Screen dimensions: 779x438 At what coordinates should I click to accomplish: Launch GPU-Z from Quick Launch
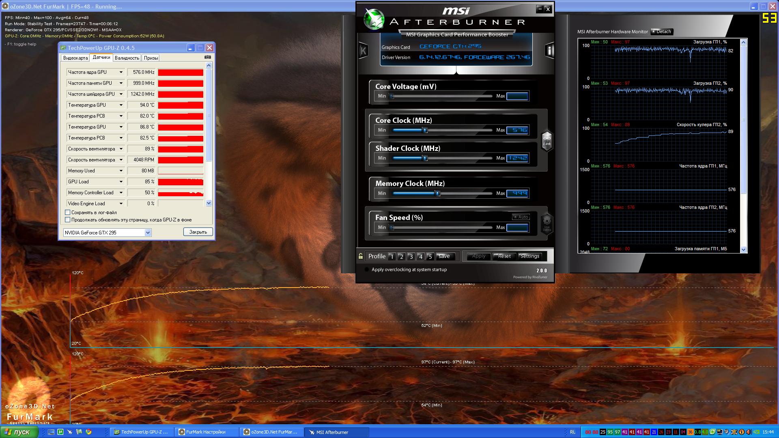point(79,432)
